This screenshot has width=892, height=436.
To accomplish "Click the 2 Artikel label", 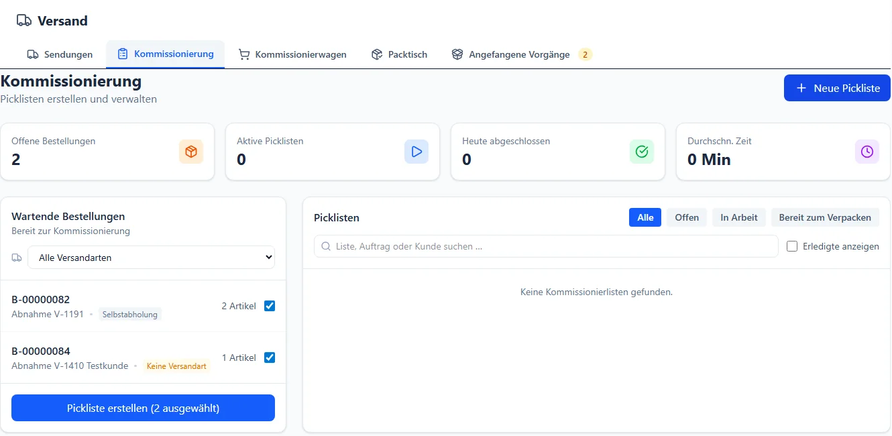I will point(239,306).
